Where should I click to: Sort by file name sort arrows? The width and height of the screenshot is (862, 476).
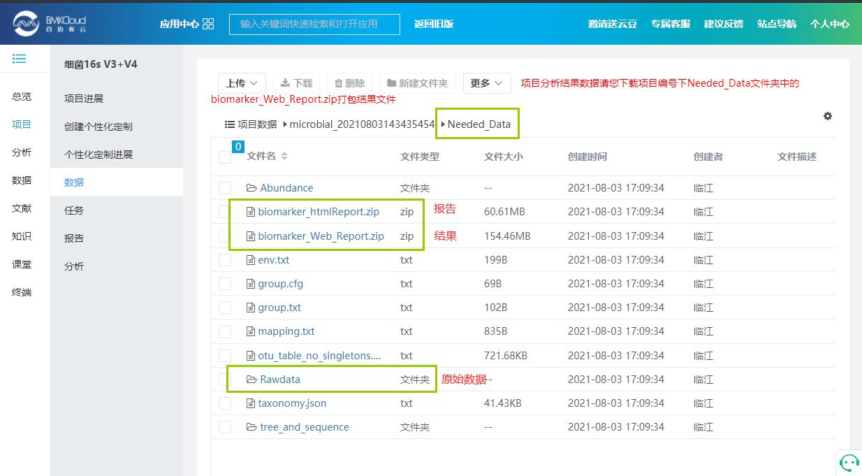pos(284,157)
